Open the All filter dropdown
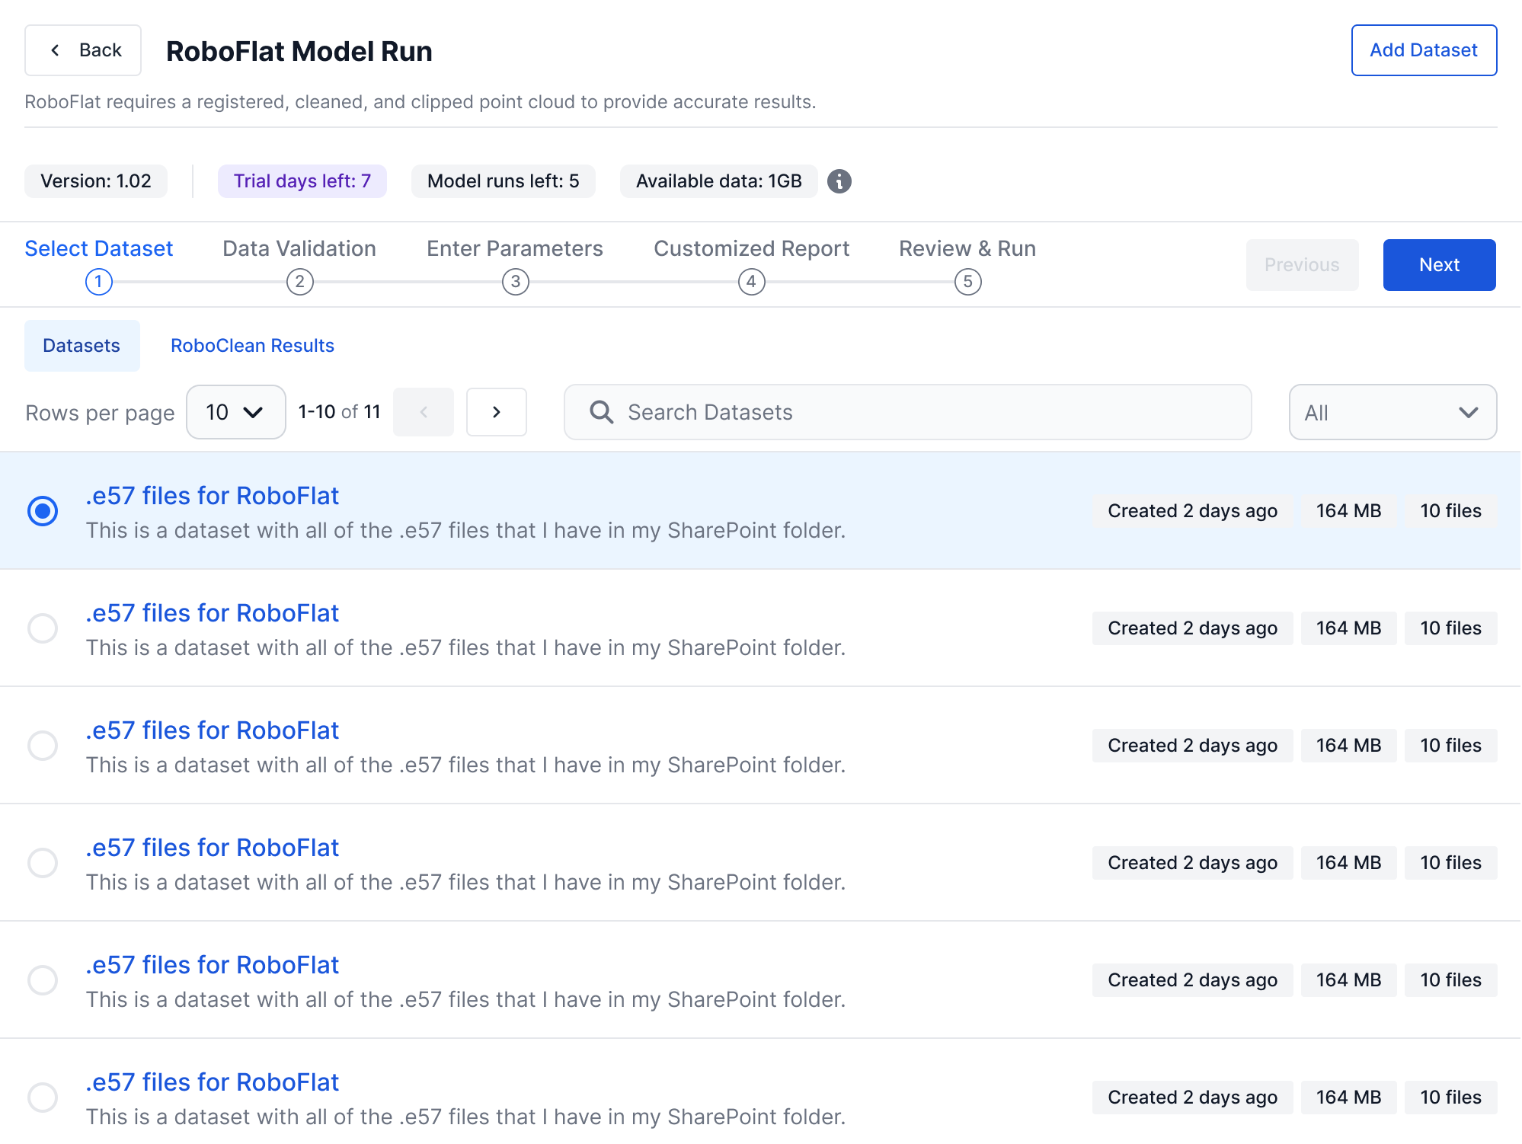This screenshot has width=1522, height=1144. point(1393,412)
